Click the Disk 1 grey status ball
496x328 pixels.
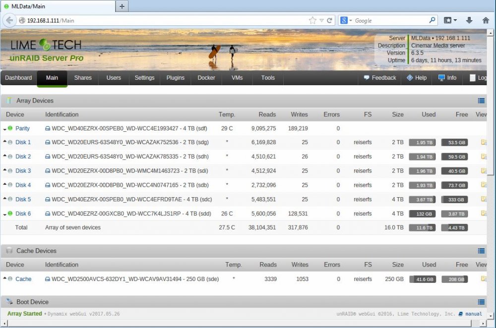pos(10,142)
